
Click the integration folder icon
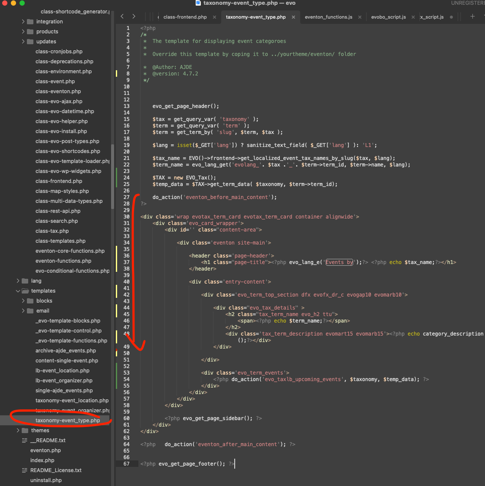coord(30,22)
